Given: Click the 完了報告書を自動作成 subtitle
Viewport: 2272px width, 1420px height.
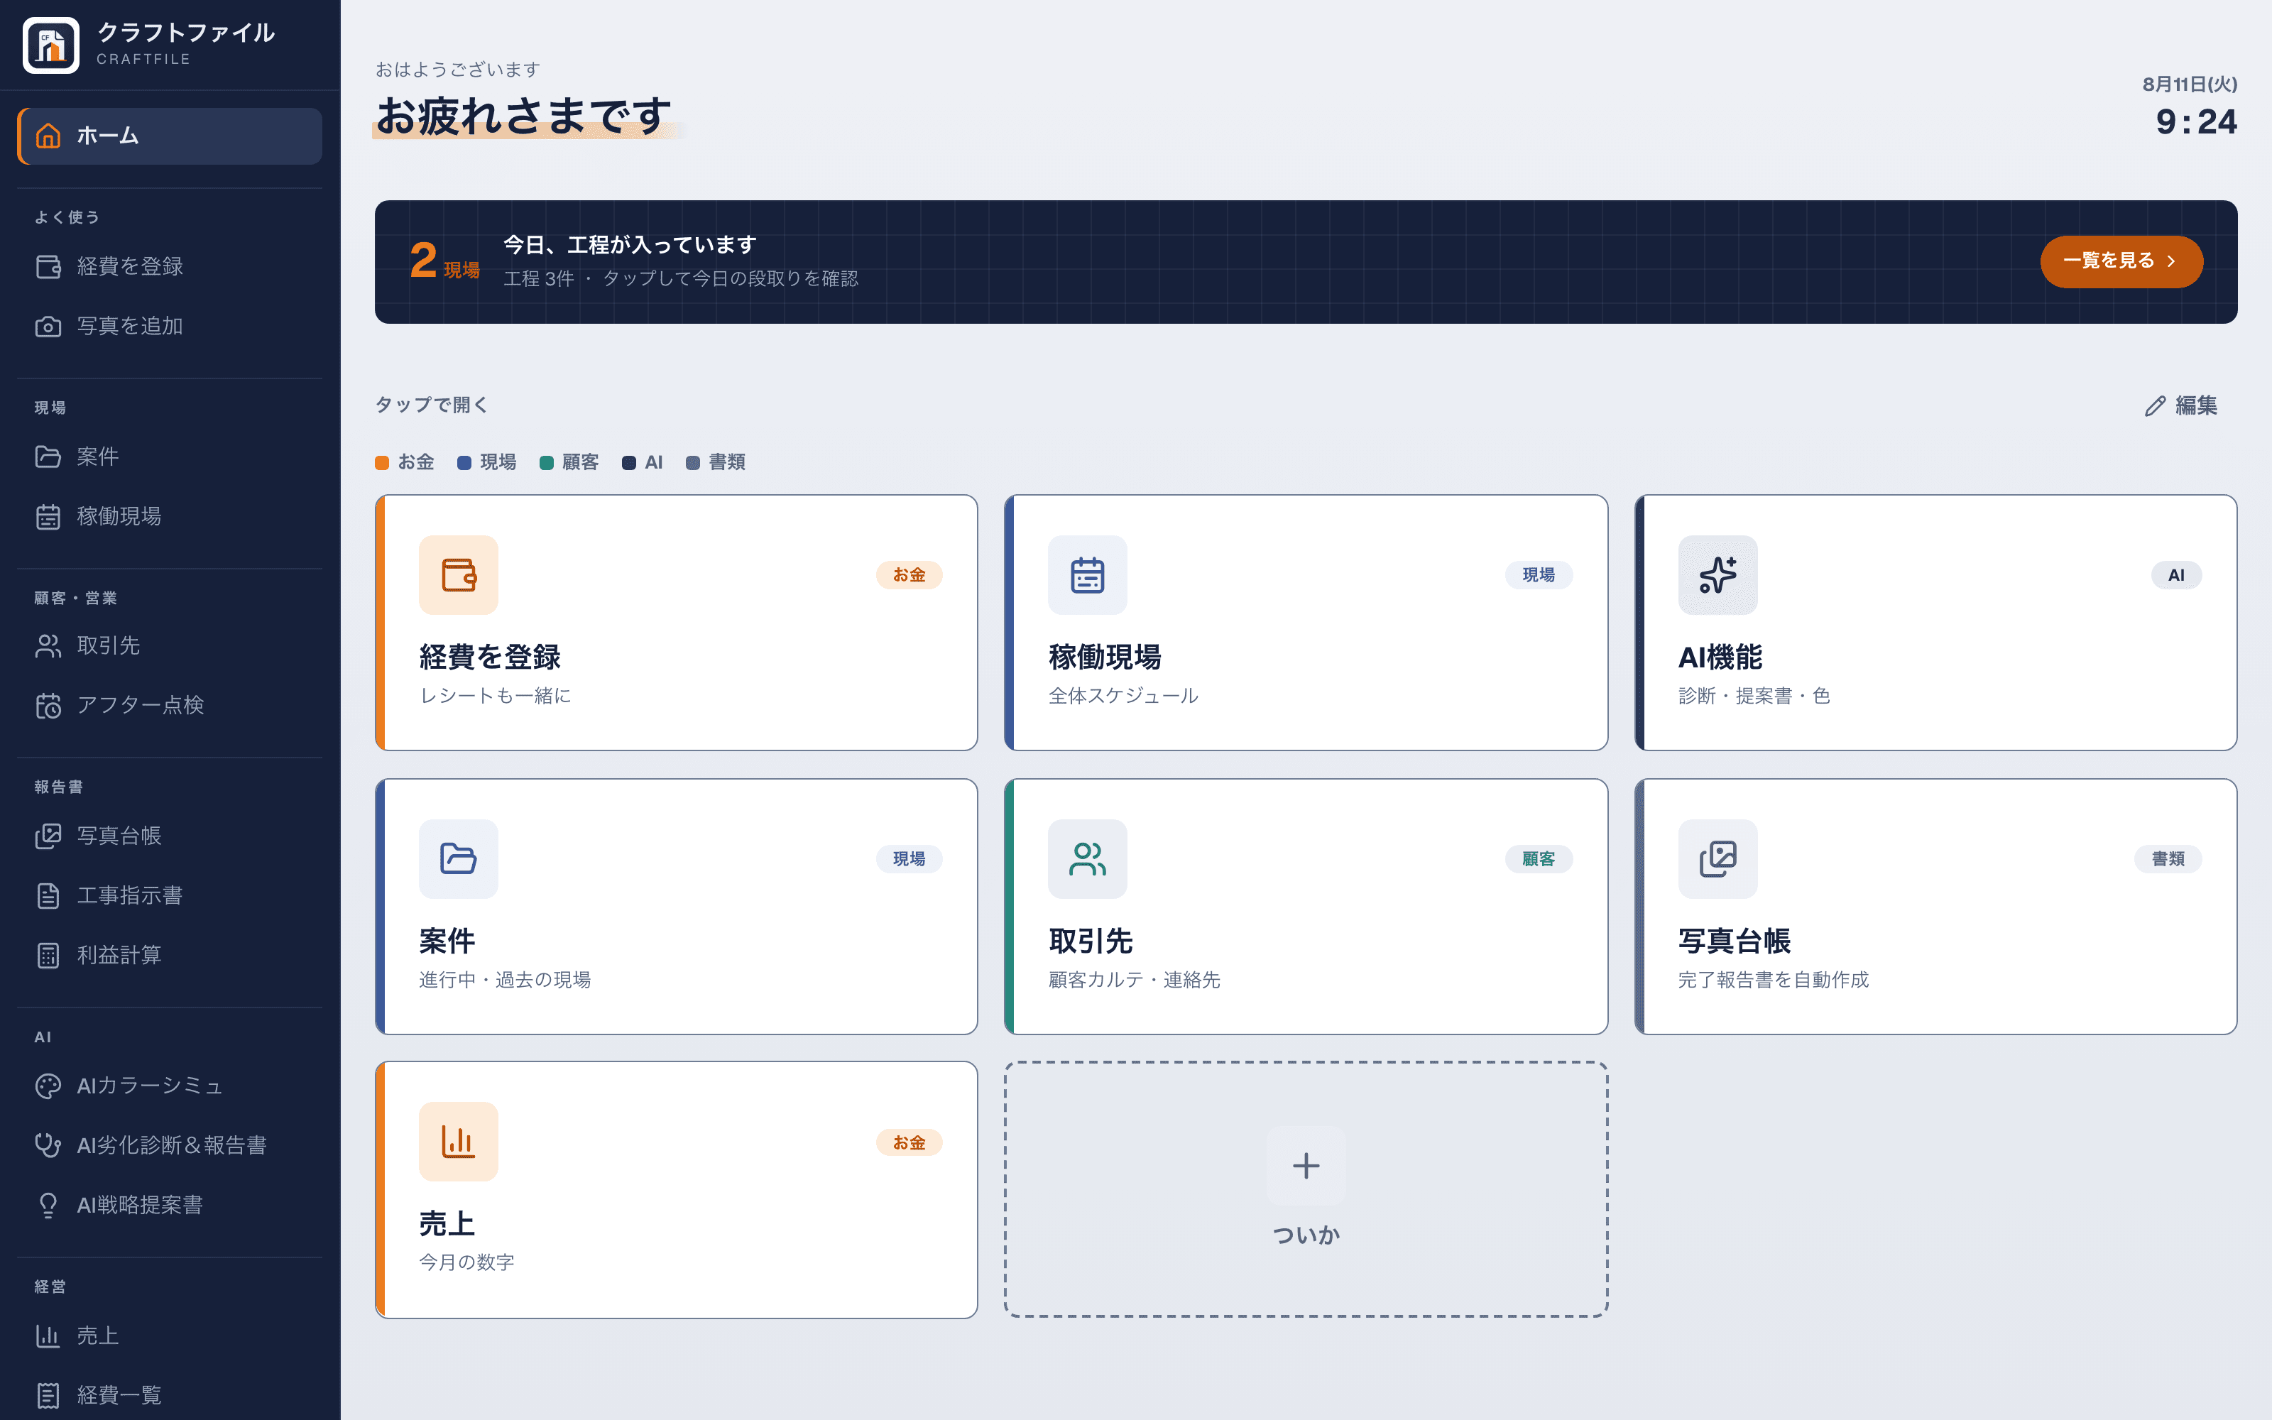Looking at the screenshot, I should (1774, 980).
